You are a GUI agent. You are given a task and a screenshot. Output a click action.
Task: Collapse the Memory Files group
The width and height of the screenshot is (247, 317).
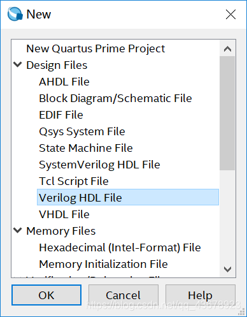click(x=18, y=230)
